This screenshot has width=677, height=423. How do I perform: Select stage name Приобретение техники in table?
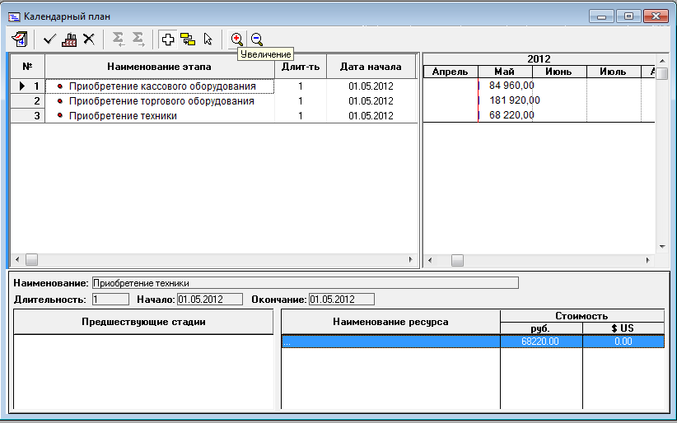click(123, 116)
